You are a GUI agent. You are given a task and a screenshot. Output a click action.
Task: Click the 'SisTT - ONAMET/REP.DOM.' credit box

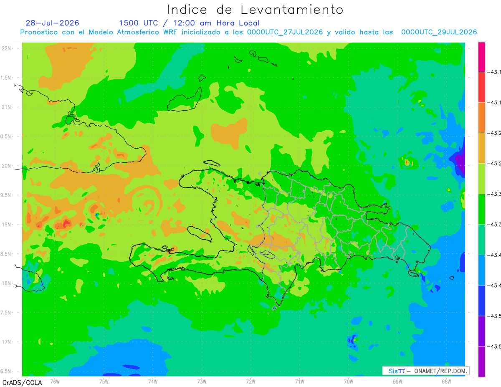pyautogui.click(x=425, y=371)
